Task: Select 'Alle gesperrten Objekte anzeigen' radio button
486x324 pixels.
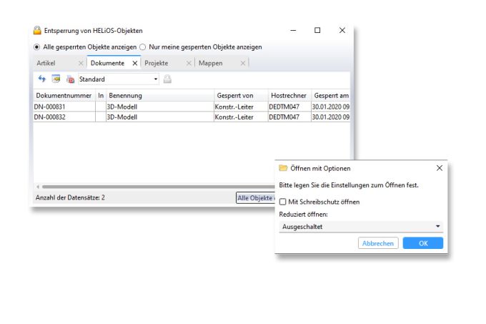Action: (x=38, y=47)
